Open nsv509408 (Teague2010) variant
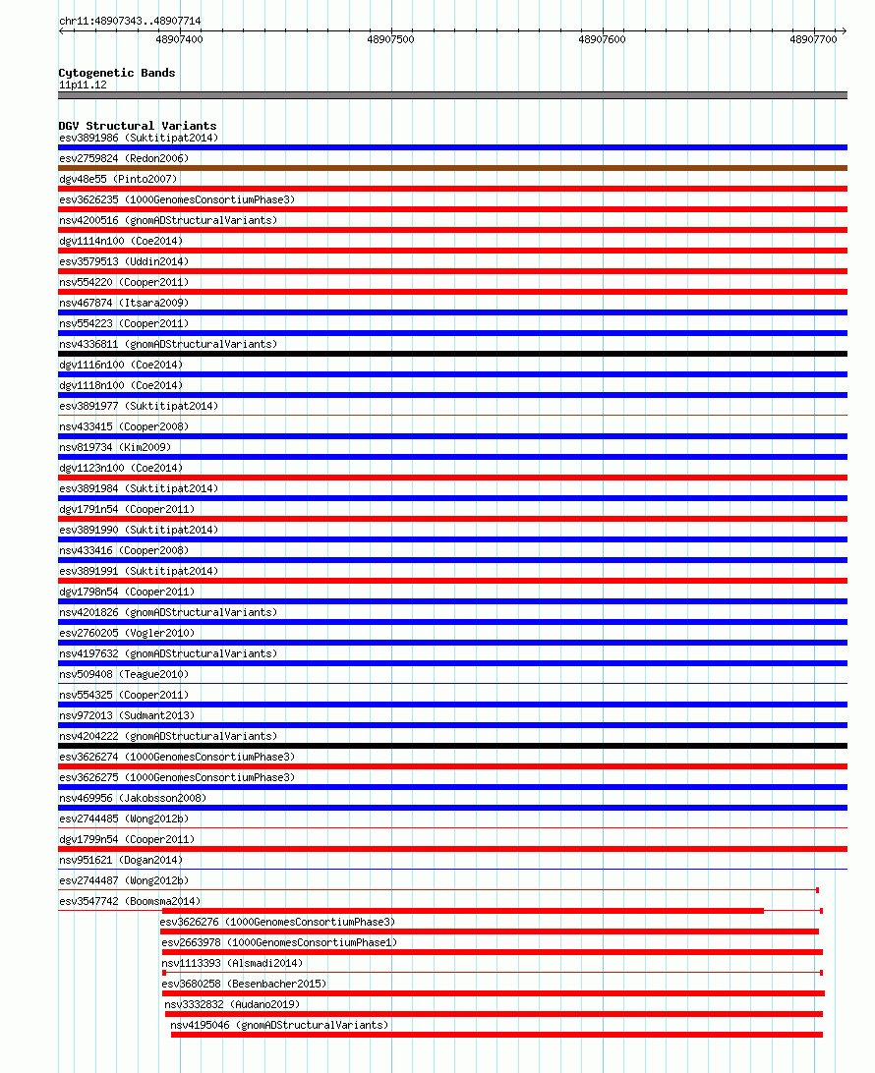875x1073 pixels. (124, 674)
